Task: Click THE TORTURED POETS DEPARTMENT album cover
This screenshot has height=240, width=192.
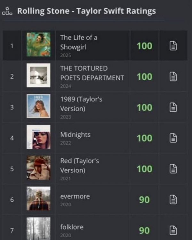Action: pyautogui.click(x=38, y=75)
